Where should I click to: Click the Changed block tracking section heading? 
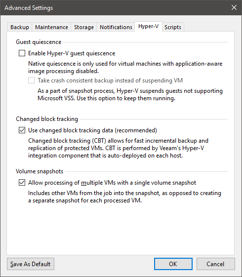click(x=47, y=119)
